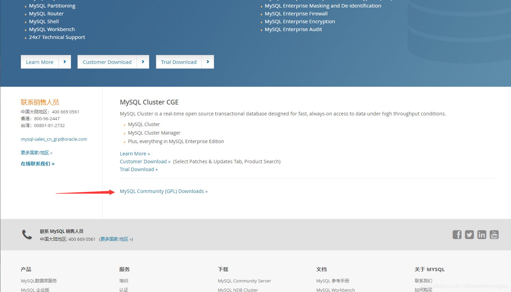Screen dimensions: 511x292
Task: Open footer link MySQL Community Server
Action: pos(244,281)
